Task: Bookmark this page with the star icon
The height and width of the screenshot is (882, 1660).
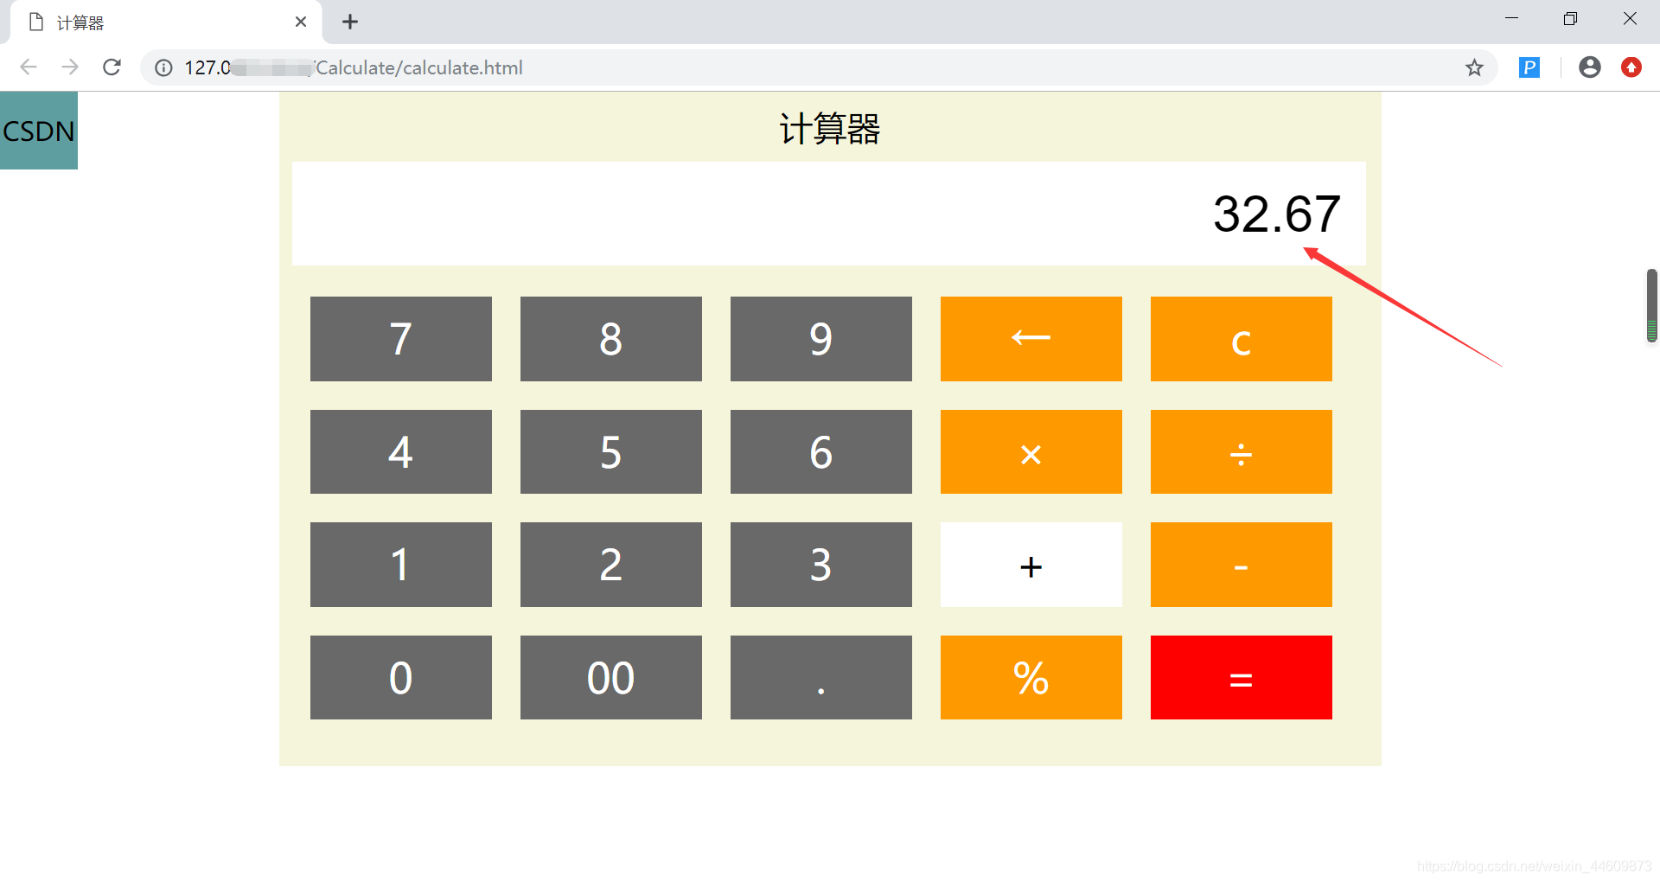Action: 1474,67
